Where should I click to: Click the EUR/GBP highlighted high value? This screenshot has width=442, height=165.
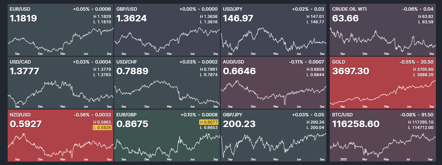click(x=209, y=122)
